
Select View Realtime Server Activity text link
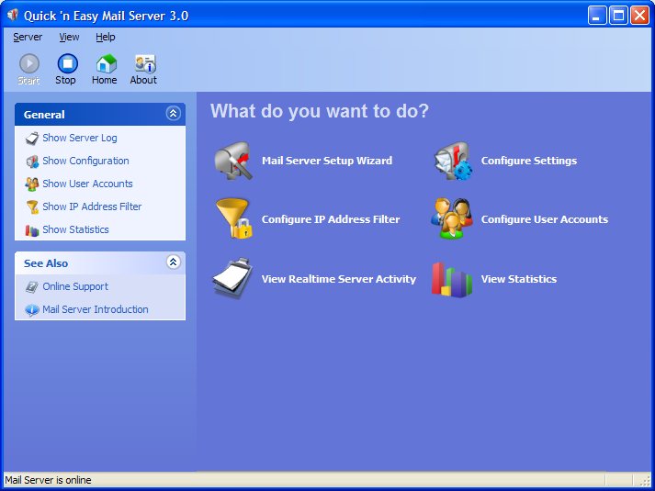pos(339,279)
